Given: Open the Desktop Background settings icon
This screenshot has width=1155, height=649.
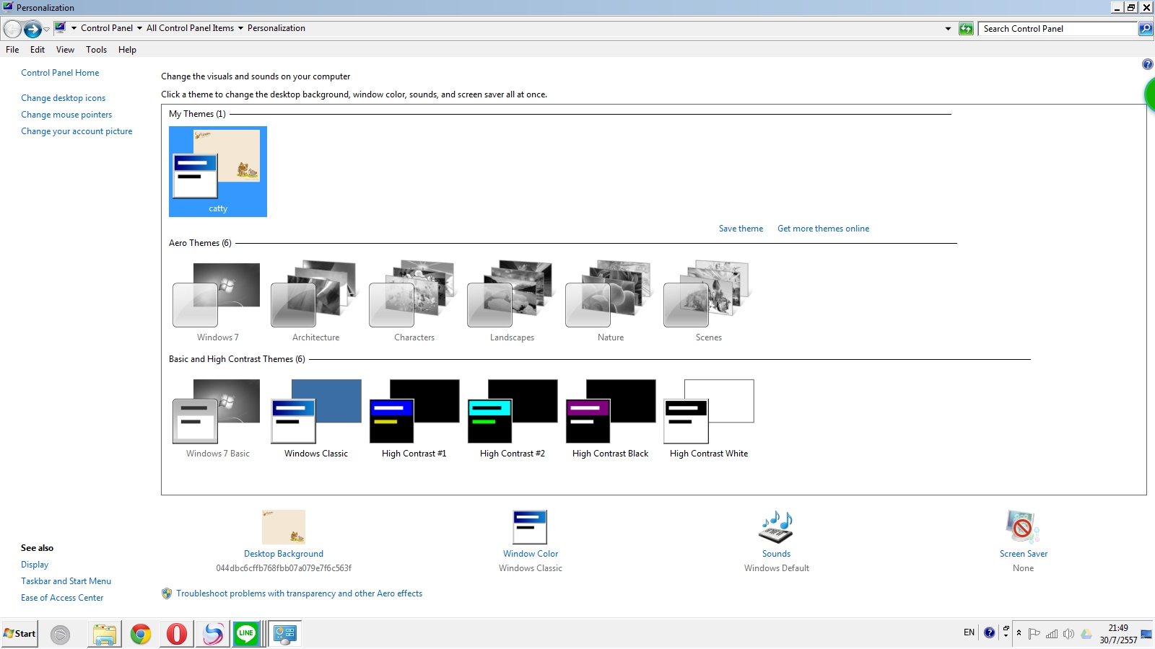Looking at the screenshot, I should [x=284, y=527].
